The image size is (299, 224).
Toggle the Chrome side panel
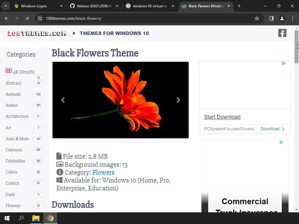click(271, 18)
